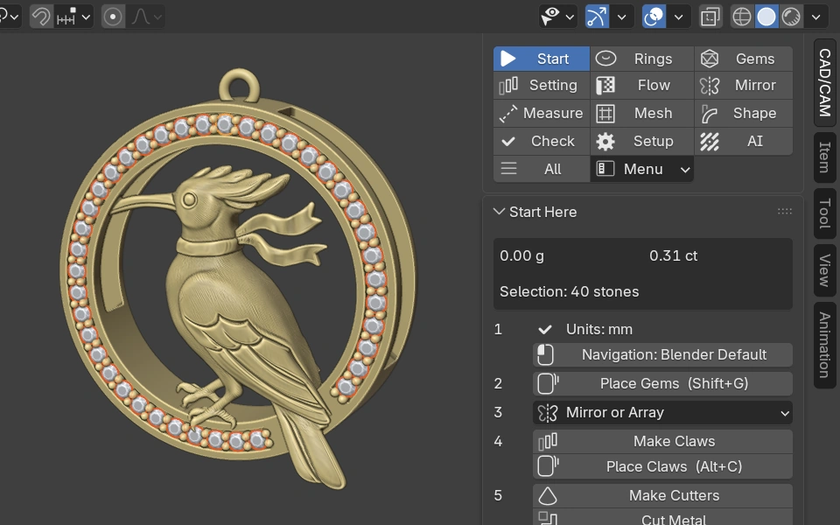Screen dimensions: 840x525
Task: Switch to wireframe viewport shading
Action: point(742,17)
